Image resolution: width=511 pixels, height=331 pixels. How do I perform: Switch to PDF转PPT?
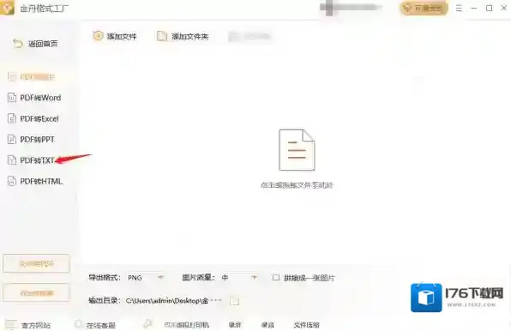[x=31, y=140]
